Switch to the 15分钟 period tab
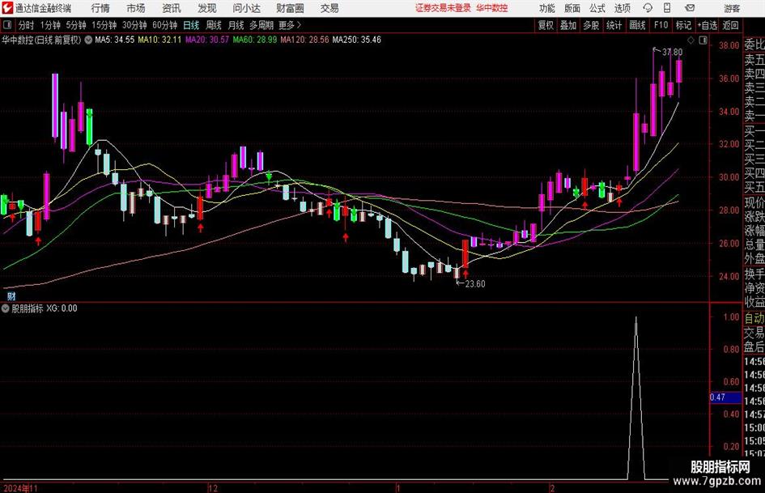Viewport: 765px width, 493px height. [x=104, y=25]
